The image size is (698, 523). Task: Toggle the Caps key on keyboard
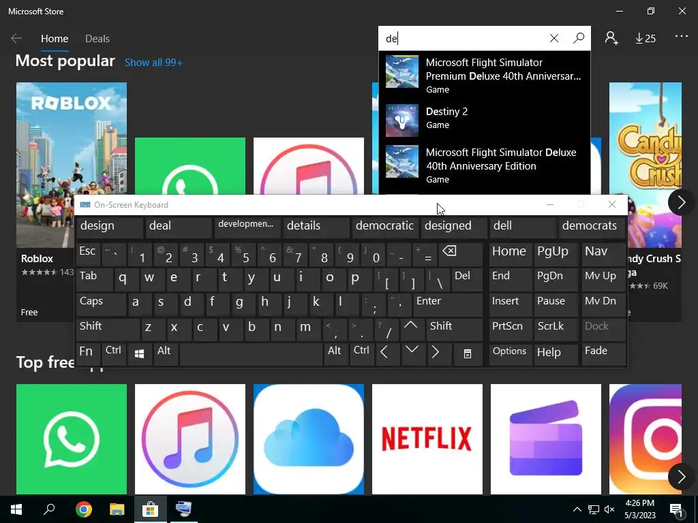tap(102, 304)
